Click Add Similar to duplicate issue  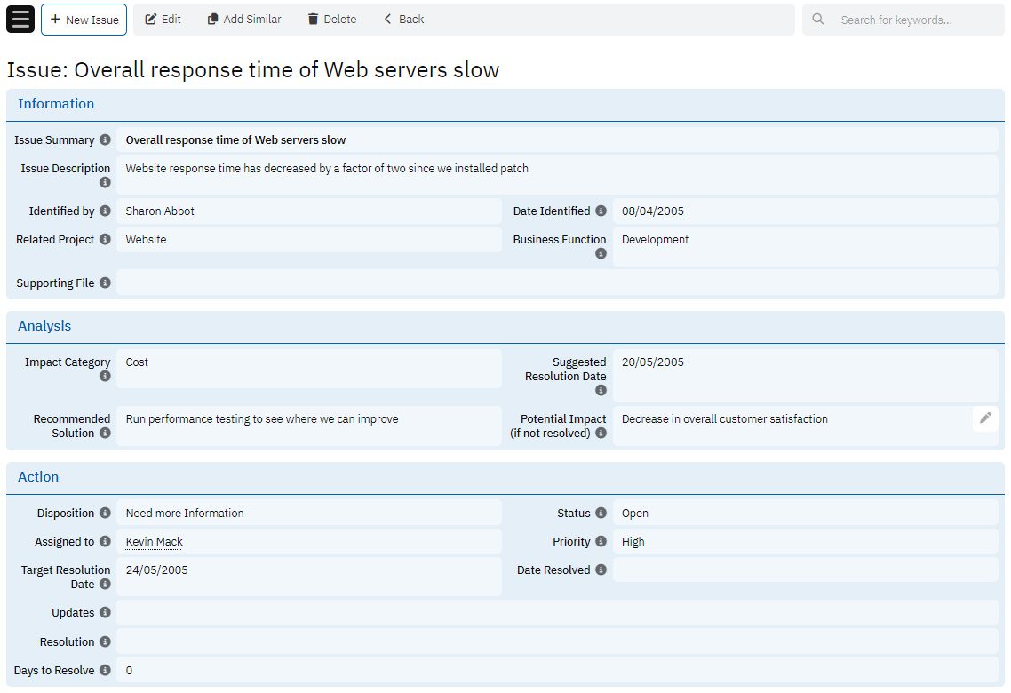244,20
